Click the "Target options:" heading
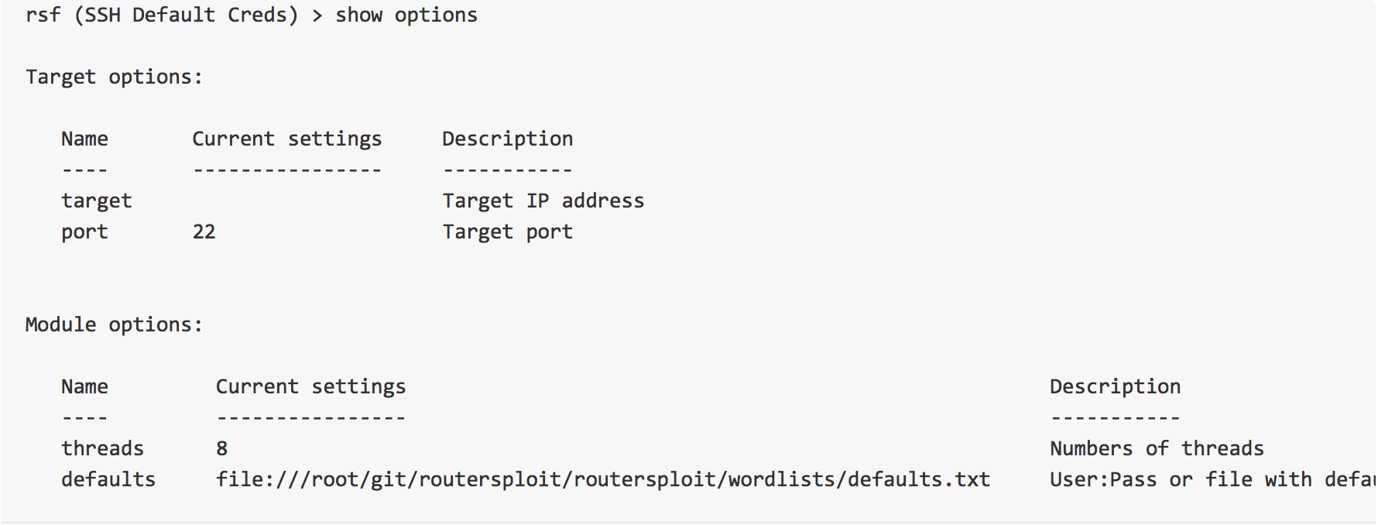The width and height of the screenshot is (1378, 525). click(x=114, y=77)
